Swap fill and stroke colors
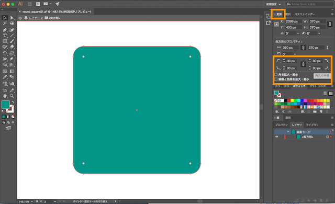This screenshot has height=204, width=335. tap(13, 102)
